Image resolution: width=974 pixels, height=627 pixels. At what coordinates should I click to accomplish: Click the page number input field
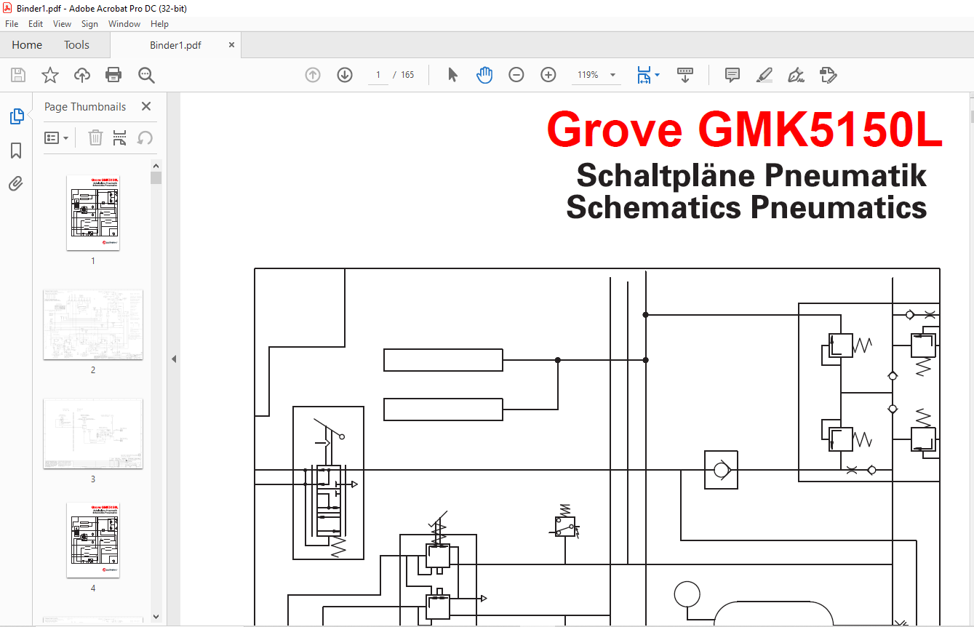(x=378, y=75)
